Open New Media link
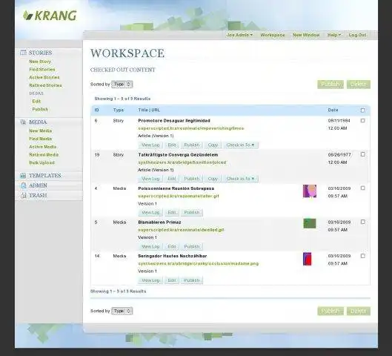Image resolution: width=392 pixels, height=356 pixels. pyautogui.click(x=41, y=131)
